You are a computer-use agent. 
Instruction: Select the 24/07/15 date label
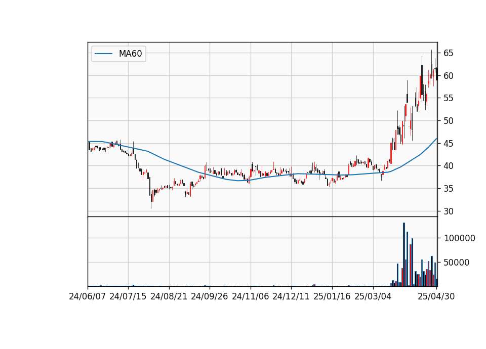click(x=128, y=296)
